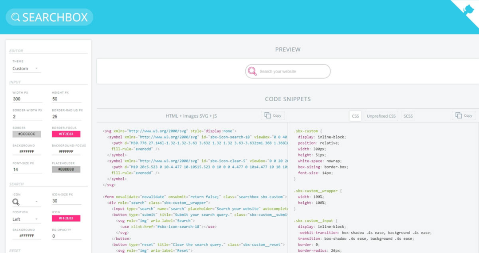Screen dimensions: 479x253
Task: Click the Font-size px field showing 14
Action: [27, 169]
